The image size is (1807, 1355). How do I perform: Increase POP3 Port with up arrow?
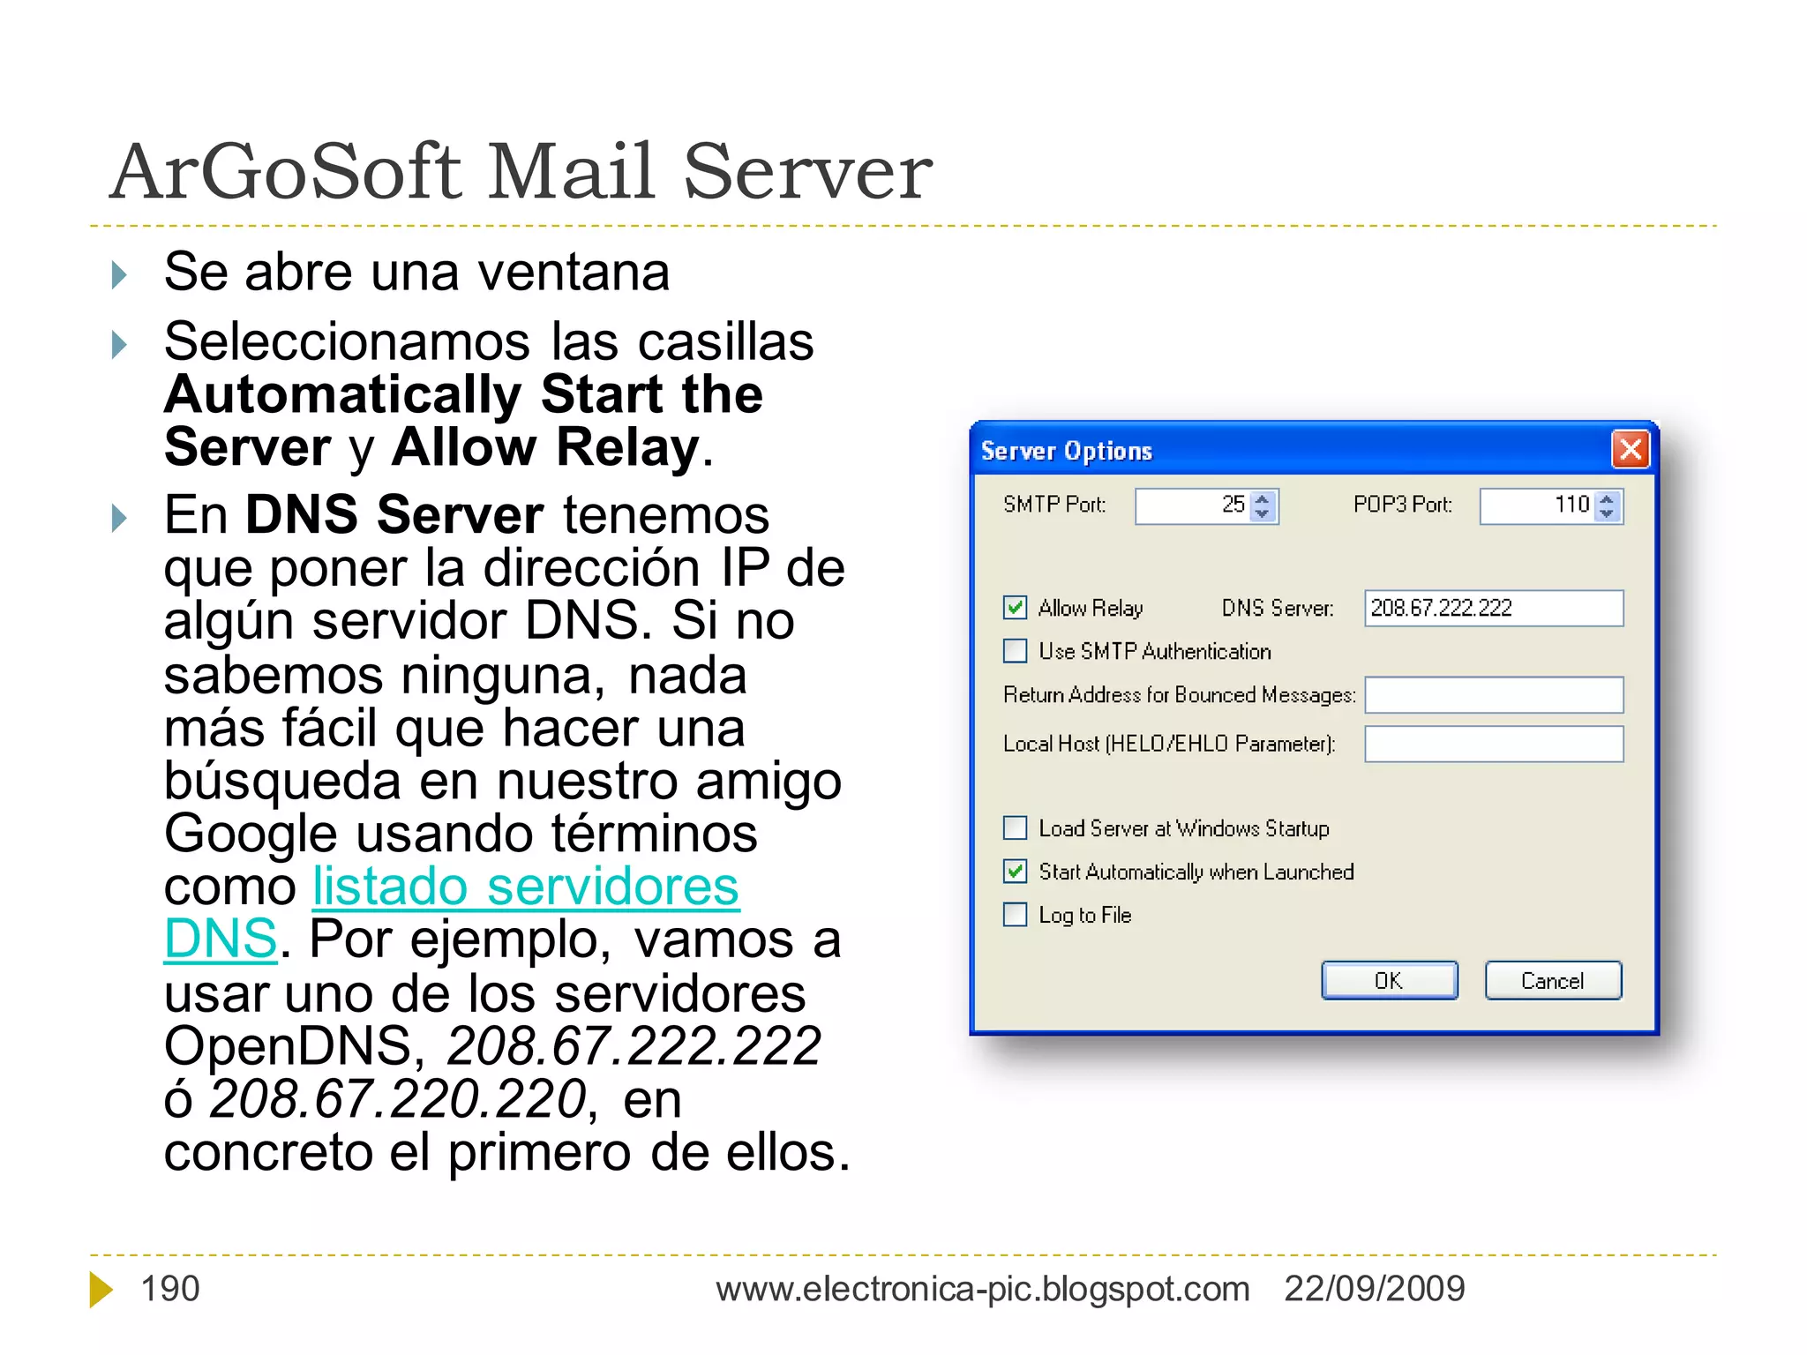(x=1608, y=498)
